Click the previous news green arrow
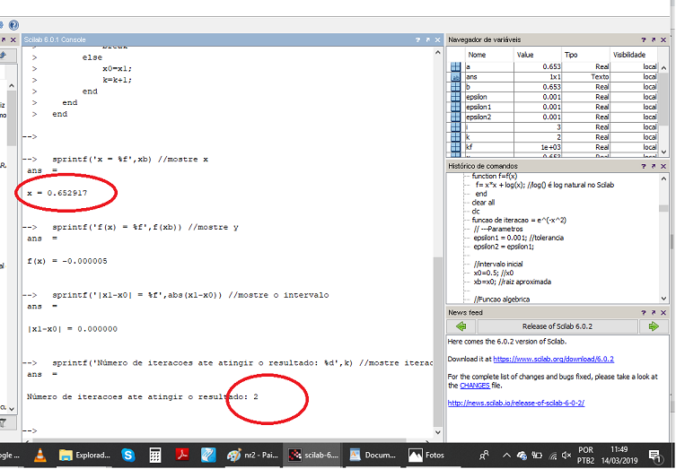This screenshot has width=676, height=469. (x=460, y=326)
